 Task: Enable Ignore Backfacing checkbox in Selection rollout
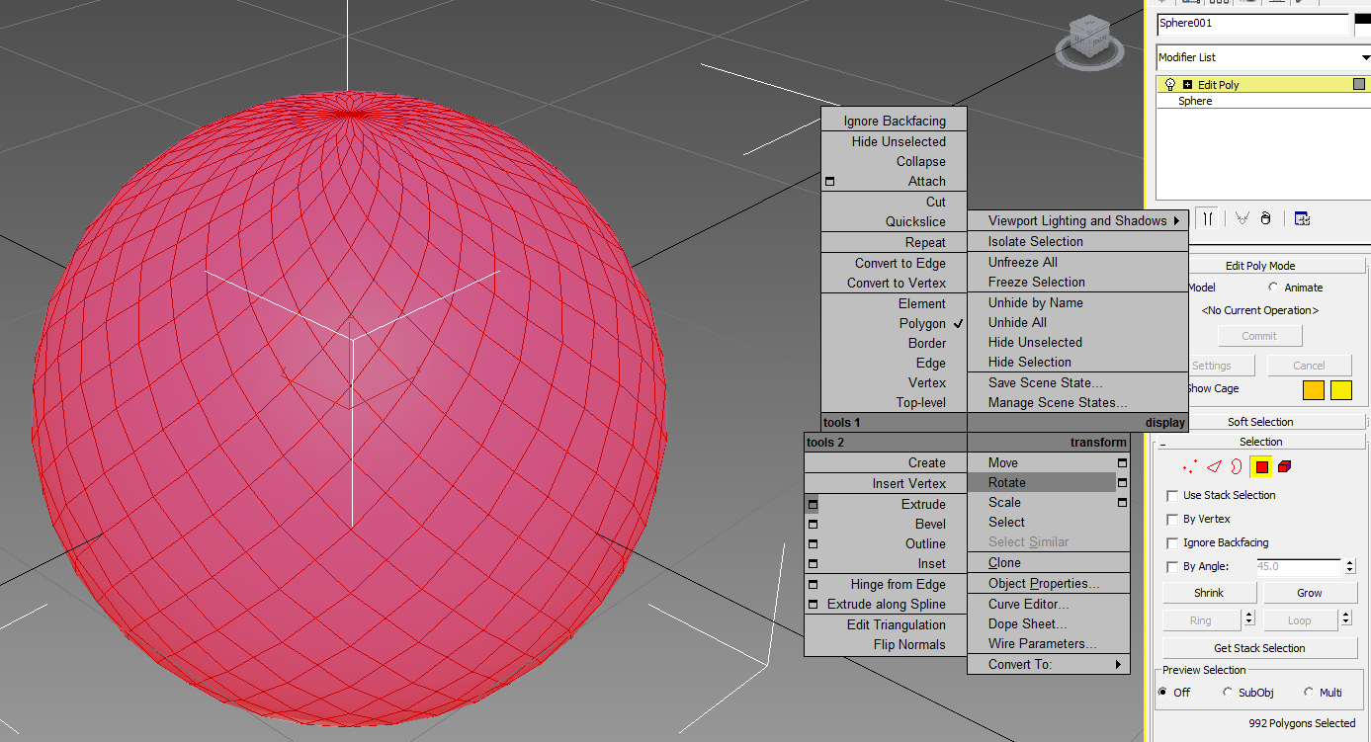pyautogui.click(x=1172, y=542)
